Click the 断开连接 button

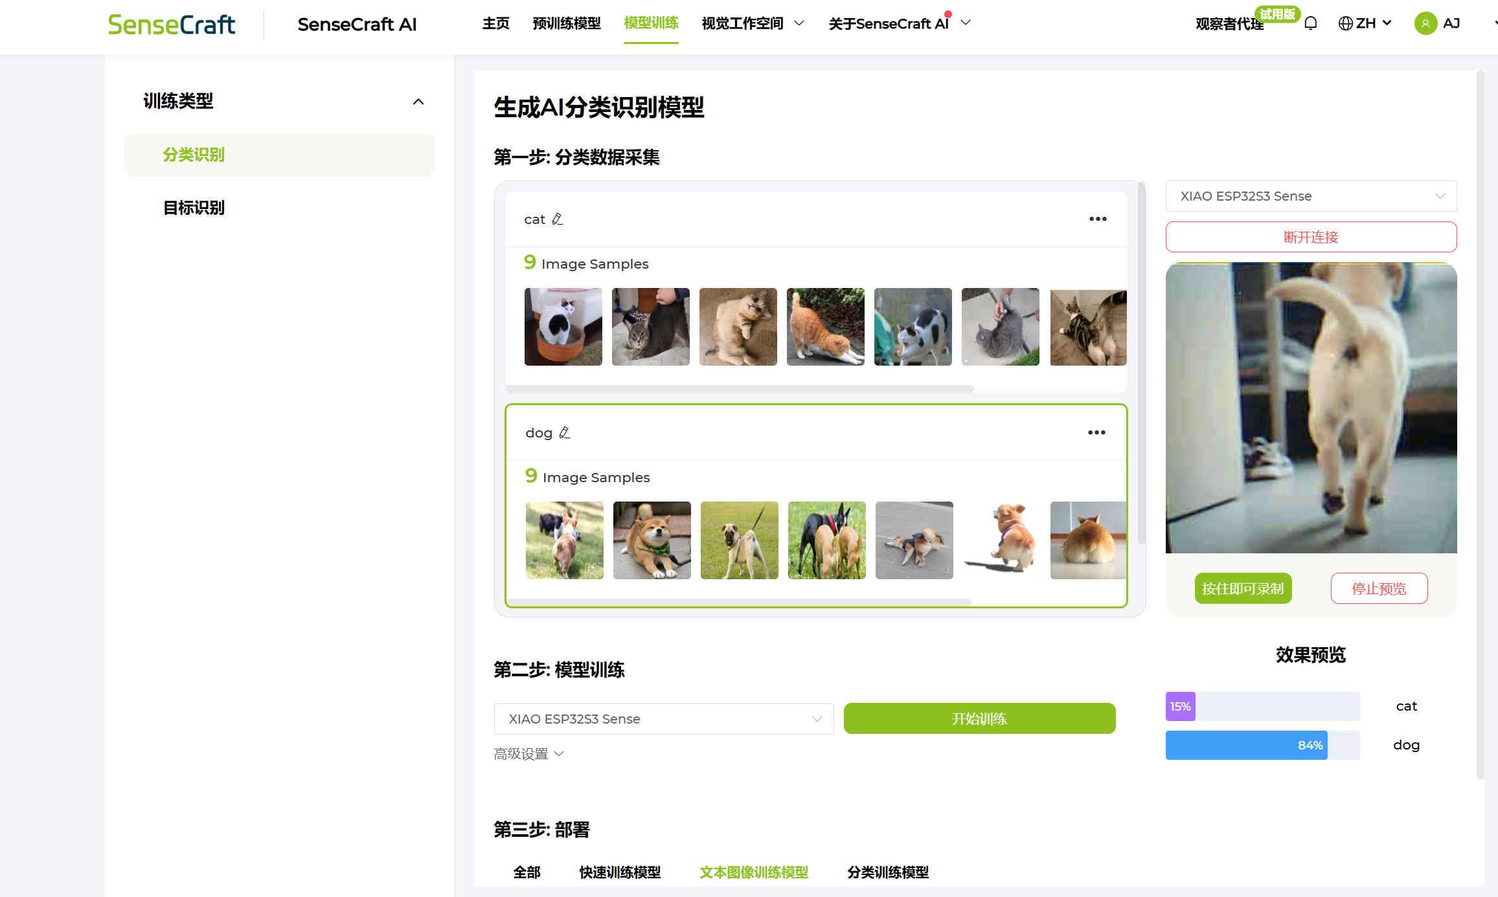tap(1311, 237)
